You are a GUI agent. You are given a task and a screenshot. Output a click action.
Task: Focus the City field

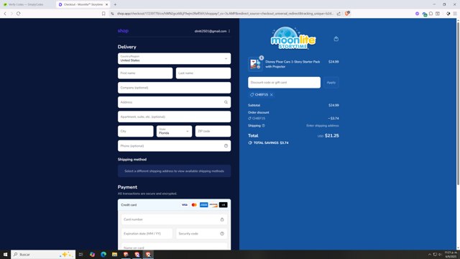pos(136,131)
